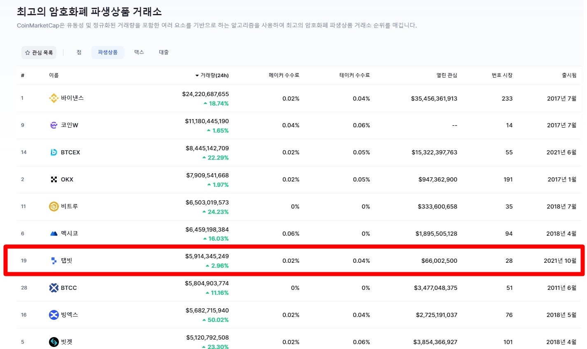Screen dimensions: 587x349
Task: Sort by the 테이커 수수료 column header
Action: 355,75
